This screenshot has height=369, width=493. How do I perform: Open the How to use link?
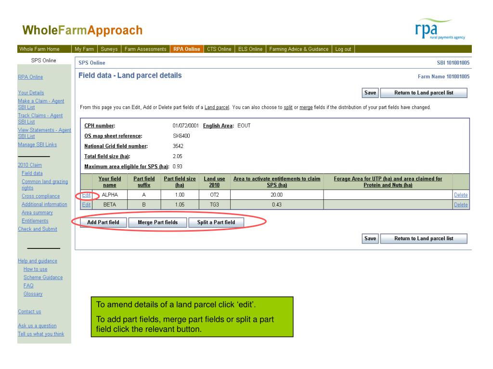tap(35, 269)
